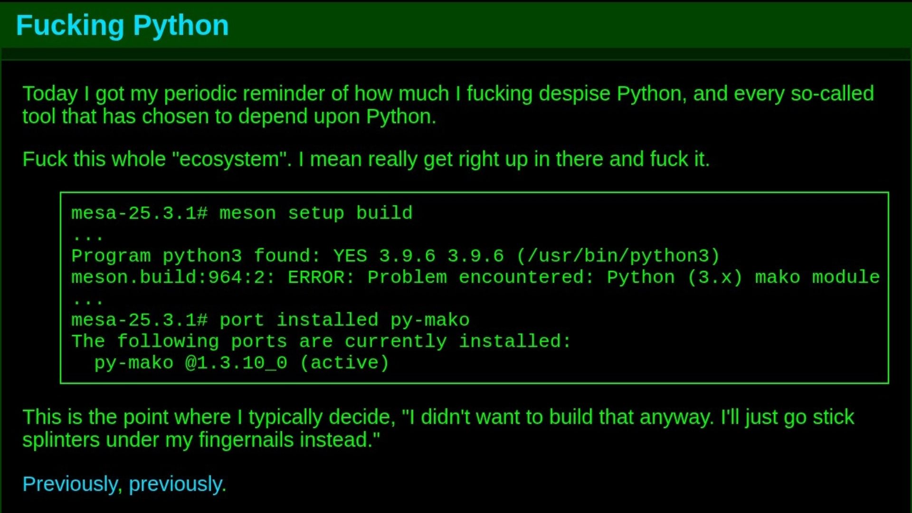Follow the first "Previously" link
912x513 pixels.
(69, 484)
